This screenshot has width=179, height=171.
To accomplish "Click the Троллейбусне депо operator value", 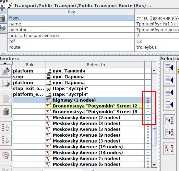I will tap(157, 30).
